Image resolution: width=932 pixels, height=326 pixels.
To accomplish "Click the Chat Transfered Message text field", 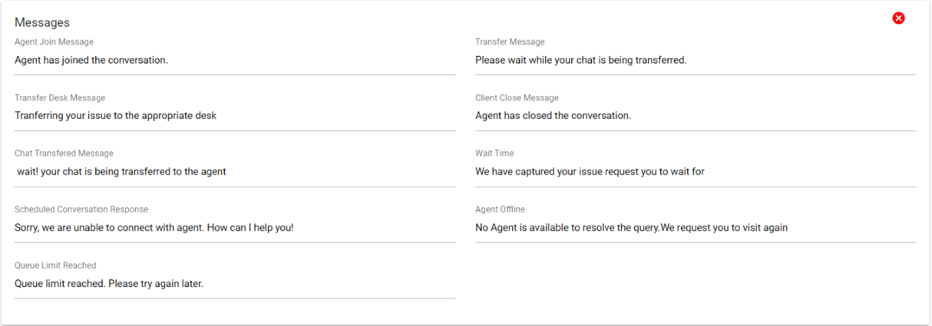I will click(x=234, y=171).
